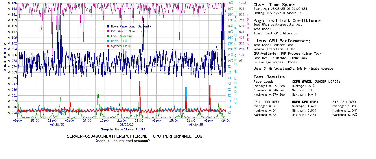Click the green Load Average legend swatch
The image size is (376, 159).
pos(108,36)
